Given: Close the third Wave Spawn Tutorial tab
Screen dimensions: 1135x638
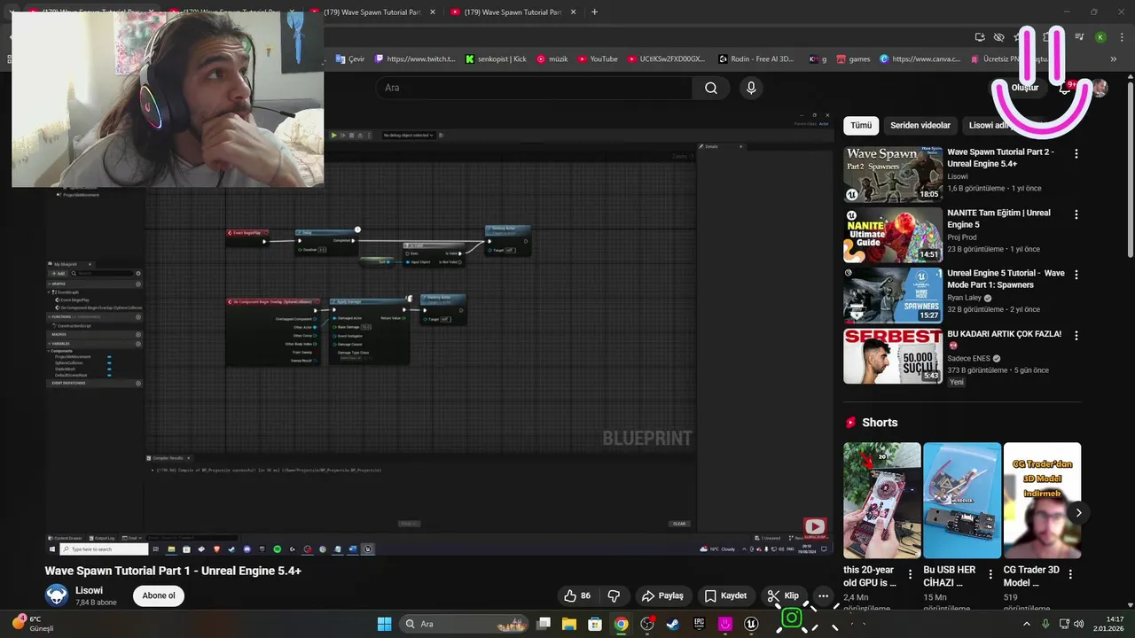Looking at the screenshot, I should pos(433,12).
